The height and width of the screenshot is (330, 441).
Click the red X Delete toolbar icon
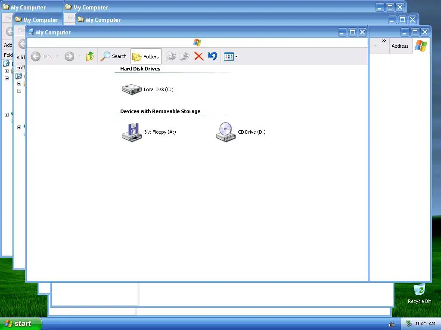coord(199,56)
